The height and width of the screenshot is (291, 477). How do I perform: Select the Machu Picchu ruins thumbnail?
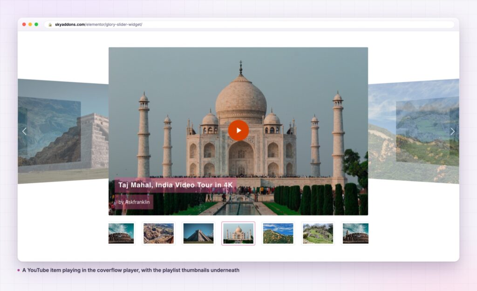(x=318, y=233)
